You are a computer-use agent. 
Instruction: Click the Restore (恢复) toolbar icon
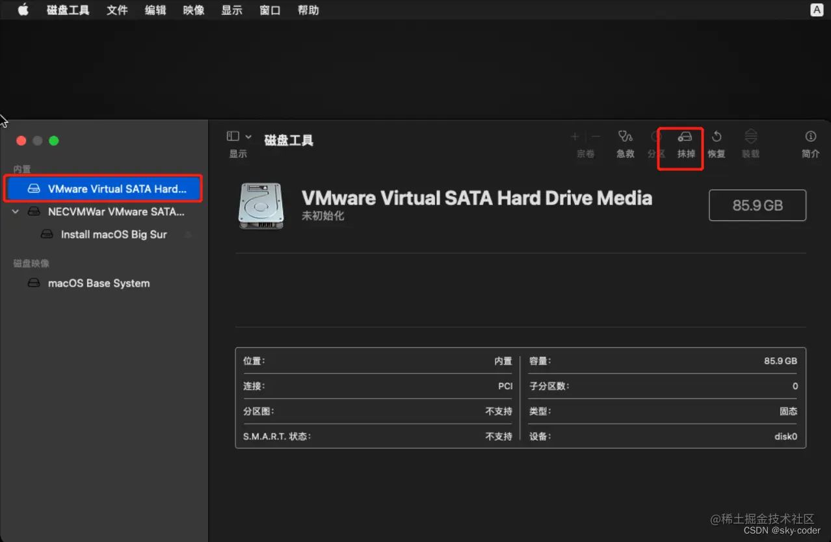point(717,136)
